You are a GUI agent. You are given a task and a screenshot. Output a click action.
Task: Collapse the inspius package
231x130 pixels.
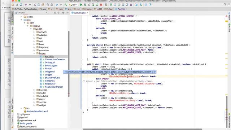tap(27, 26)
